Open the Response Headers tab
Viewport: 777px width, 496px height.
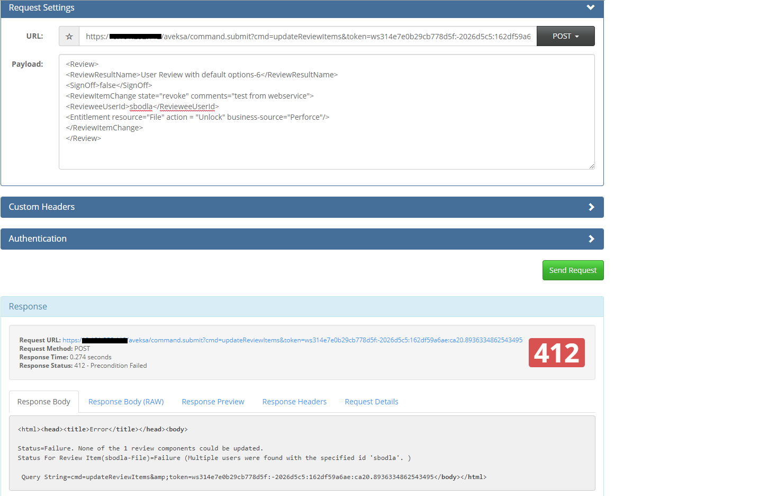[x=294, y=401]
